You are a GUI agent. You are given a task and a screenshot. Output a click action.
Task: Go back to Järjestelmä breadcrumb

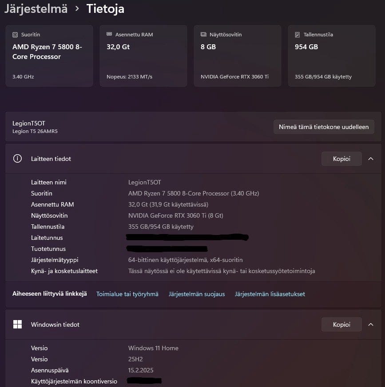pyautogui.click(x=36, y=8)
